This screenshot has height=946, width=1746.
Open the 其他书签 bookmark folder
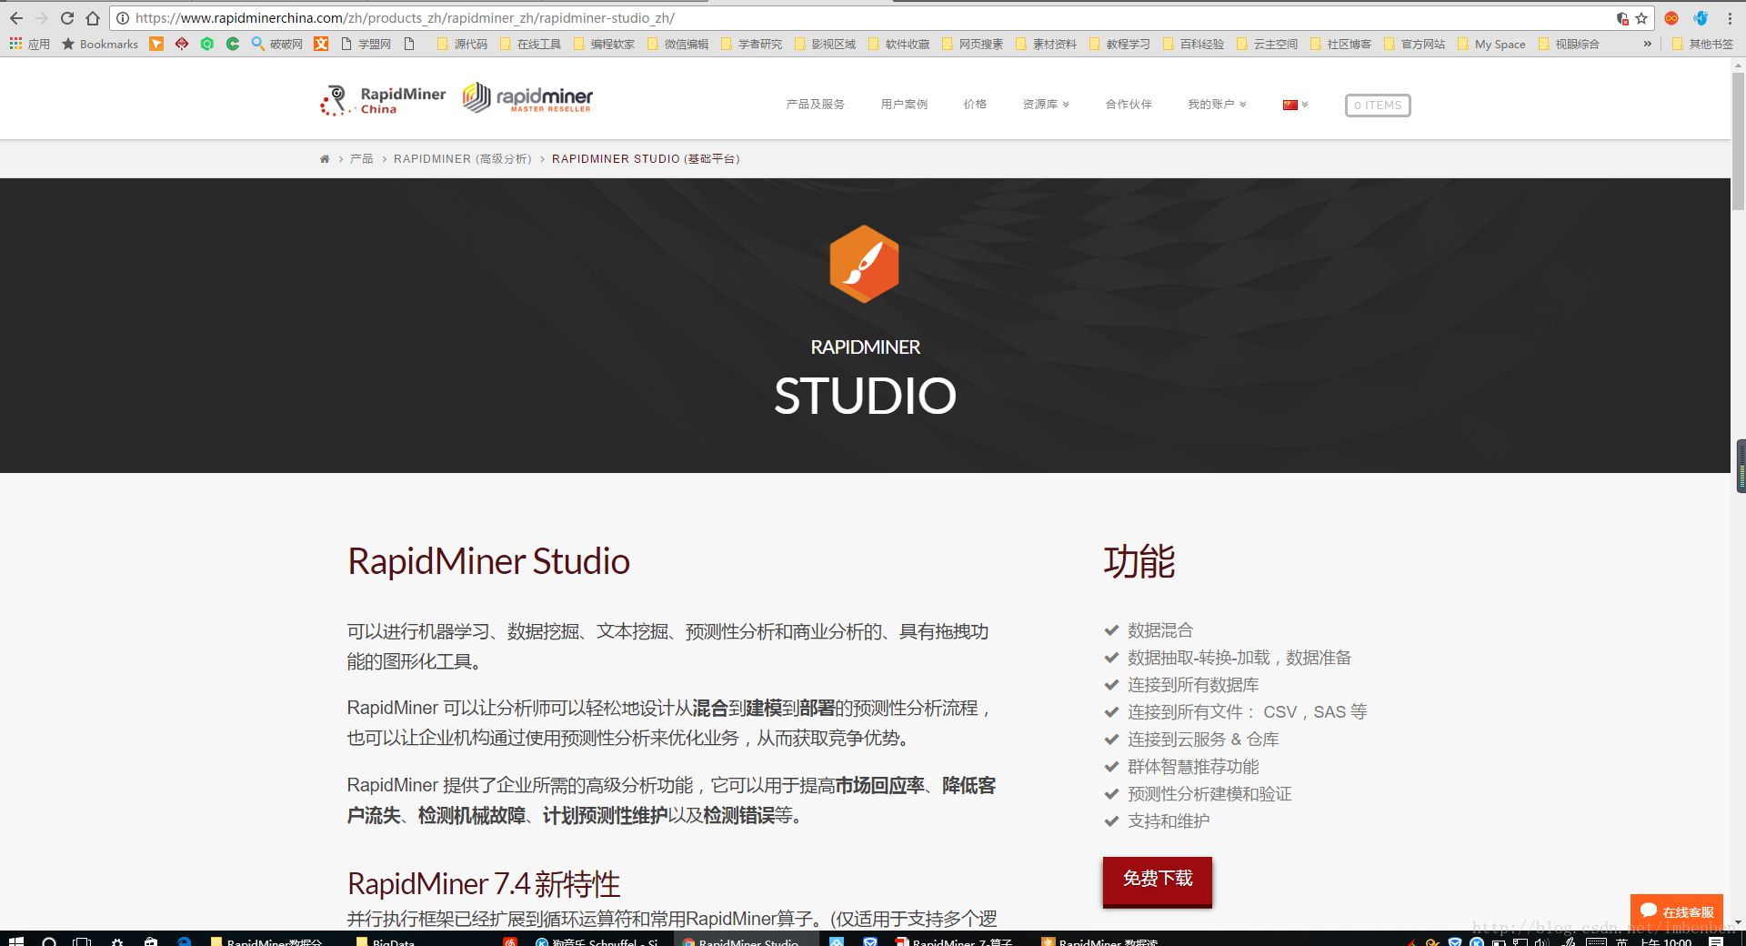pos(1702,44)
